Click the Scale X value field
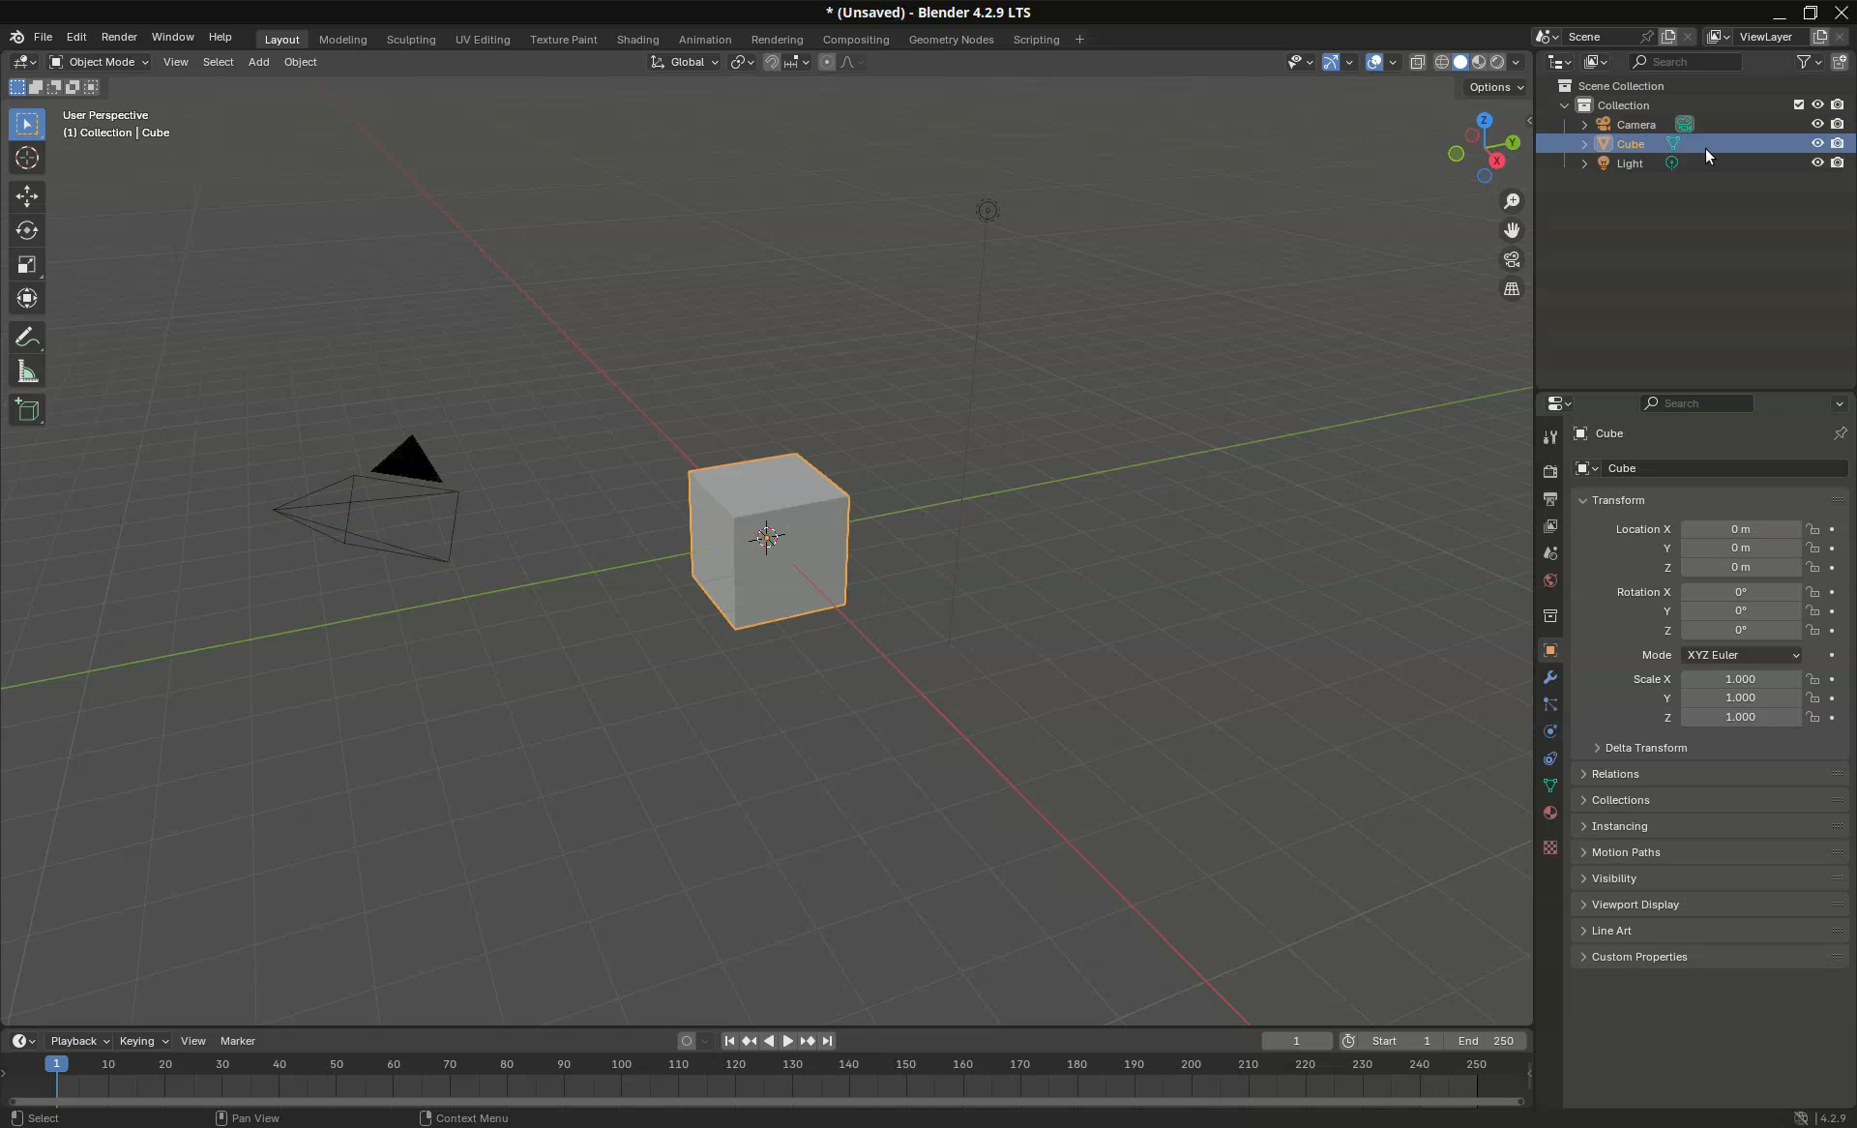 (1739, 679)
